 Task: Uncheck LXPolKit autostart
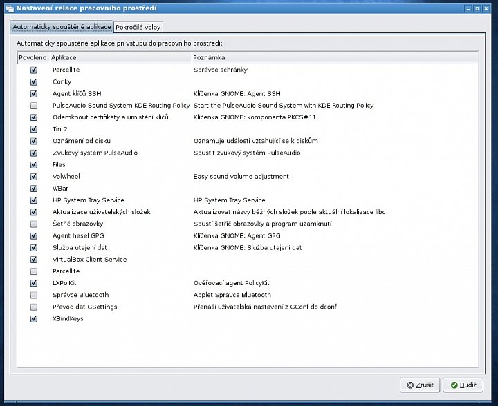pyautogui.click(x=34, y=283)
